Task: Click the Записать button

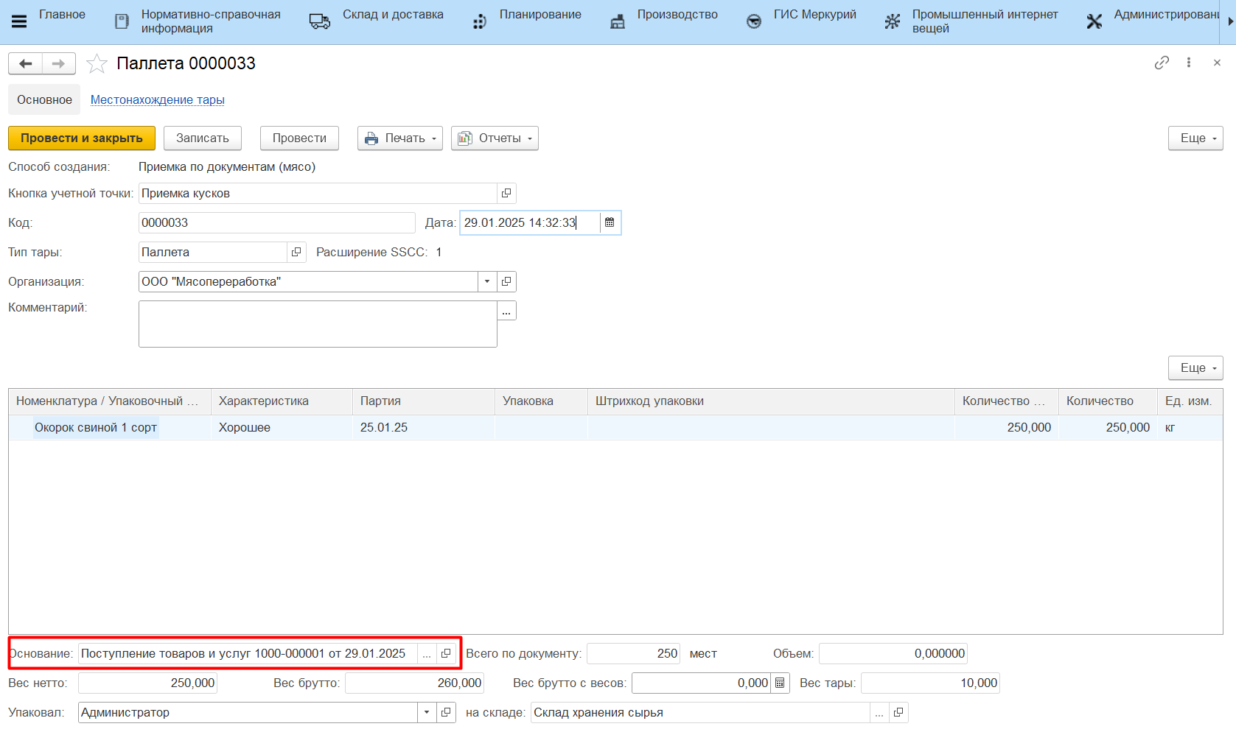Action: coord(203,138)
